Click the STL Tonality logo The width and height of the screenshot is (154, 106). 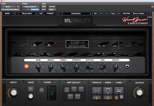pos(77,21)
